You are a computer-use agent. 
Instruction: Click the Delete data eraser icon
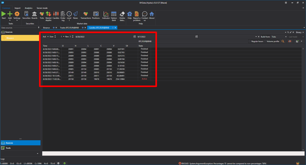122,15
